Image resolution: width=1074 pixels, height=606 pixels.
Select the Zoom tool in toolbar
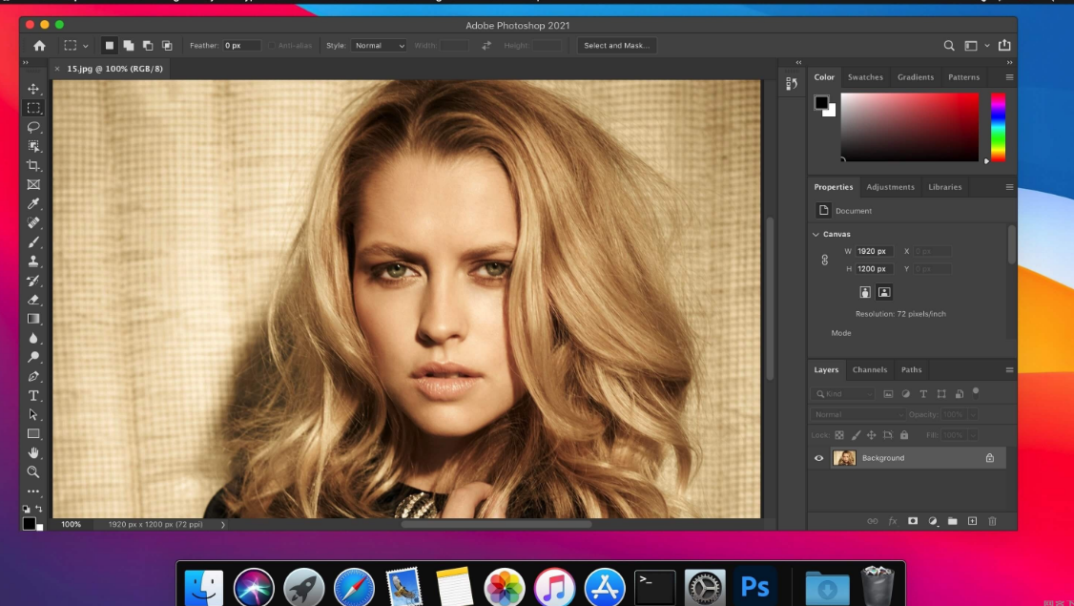click(33, 471)
